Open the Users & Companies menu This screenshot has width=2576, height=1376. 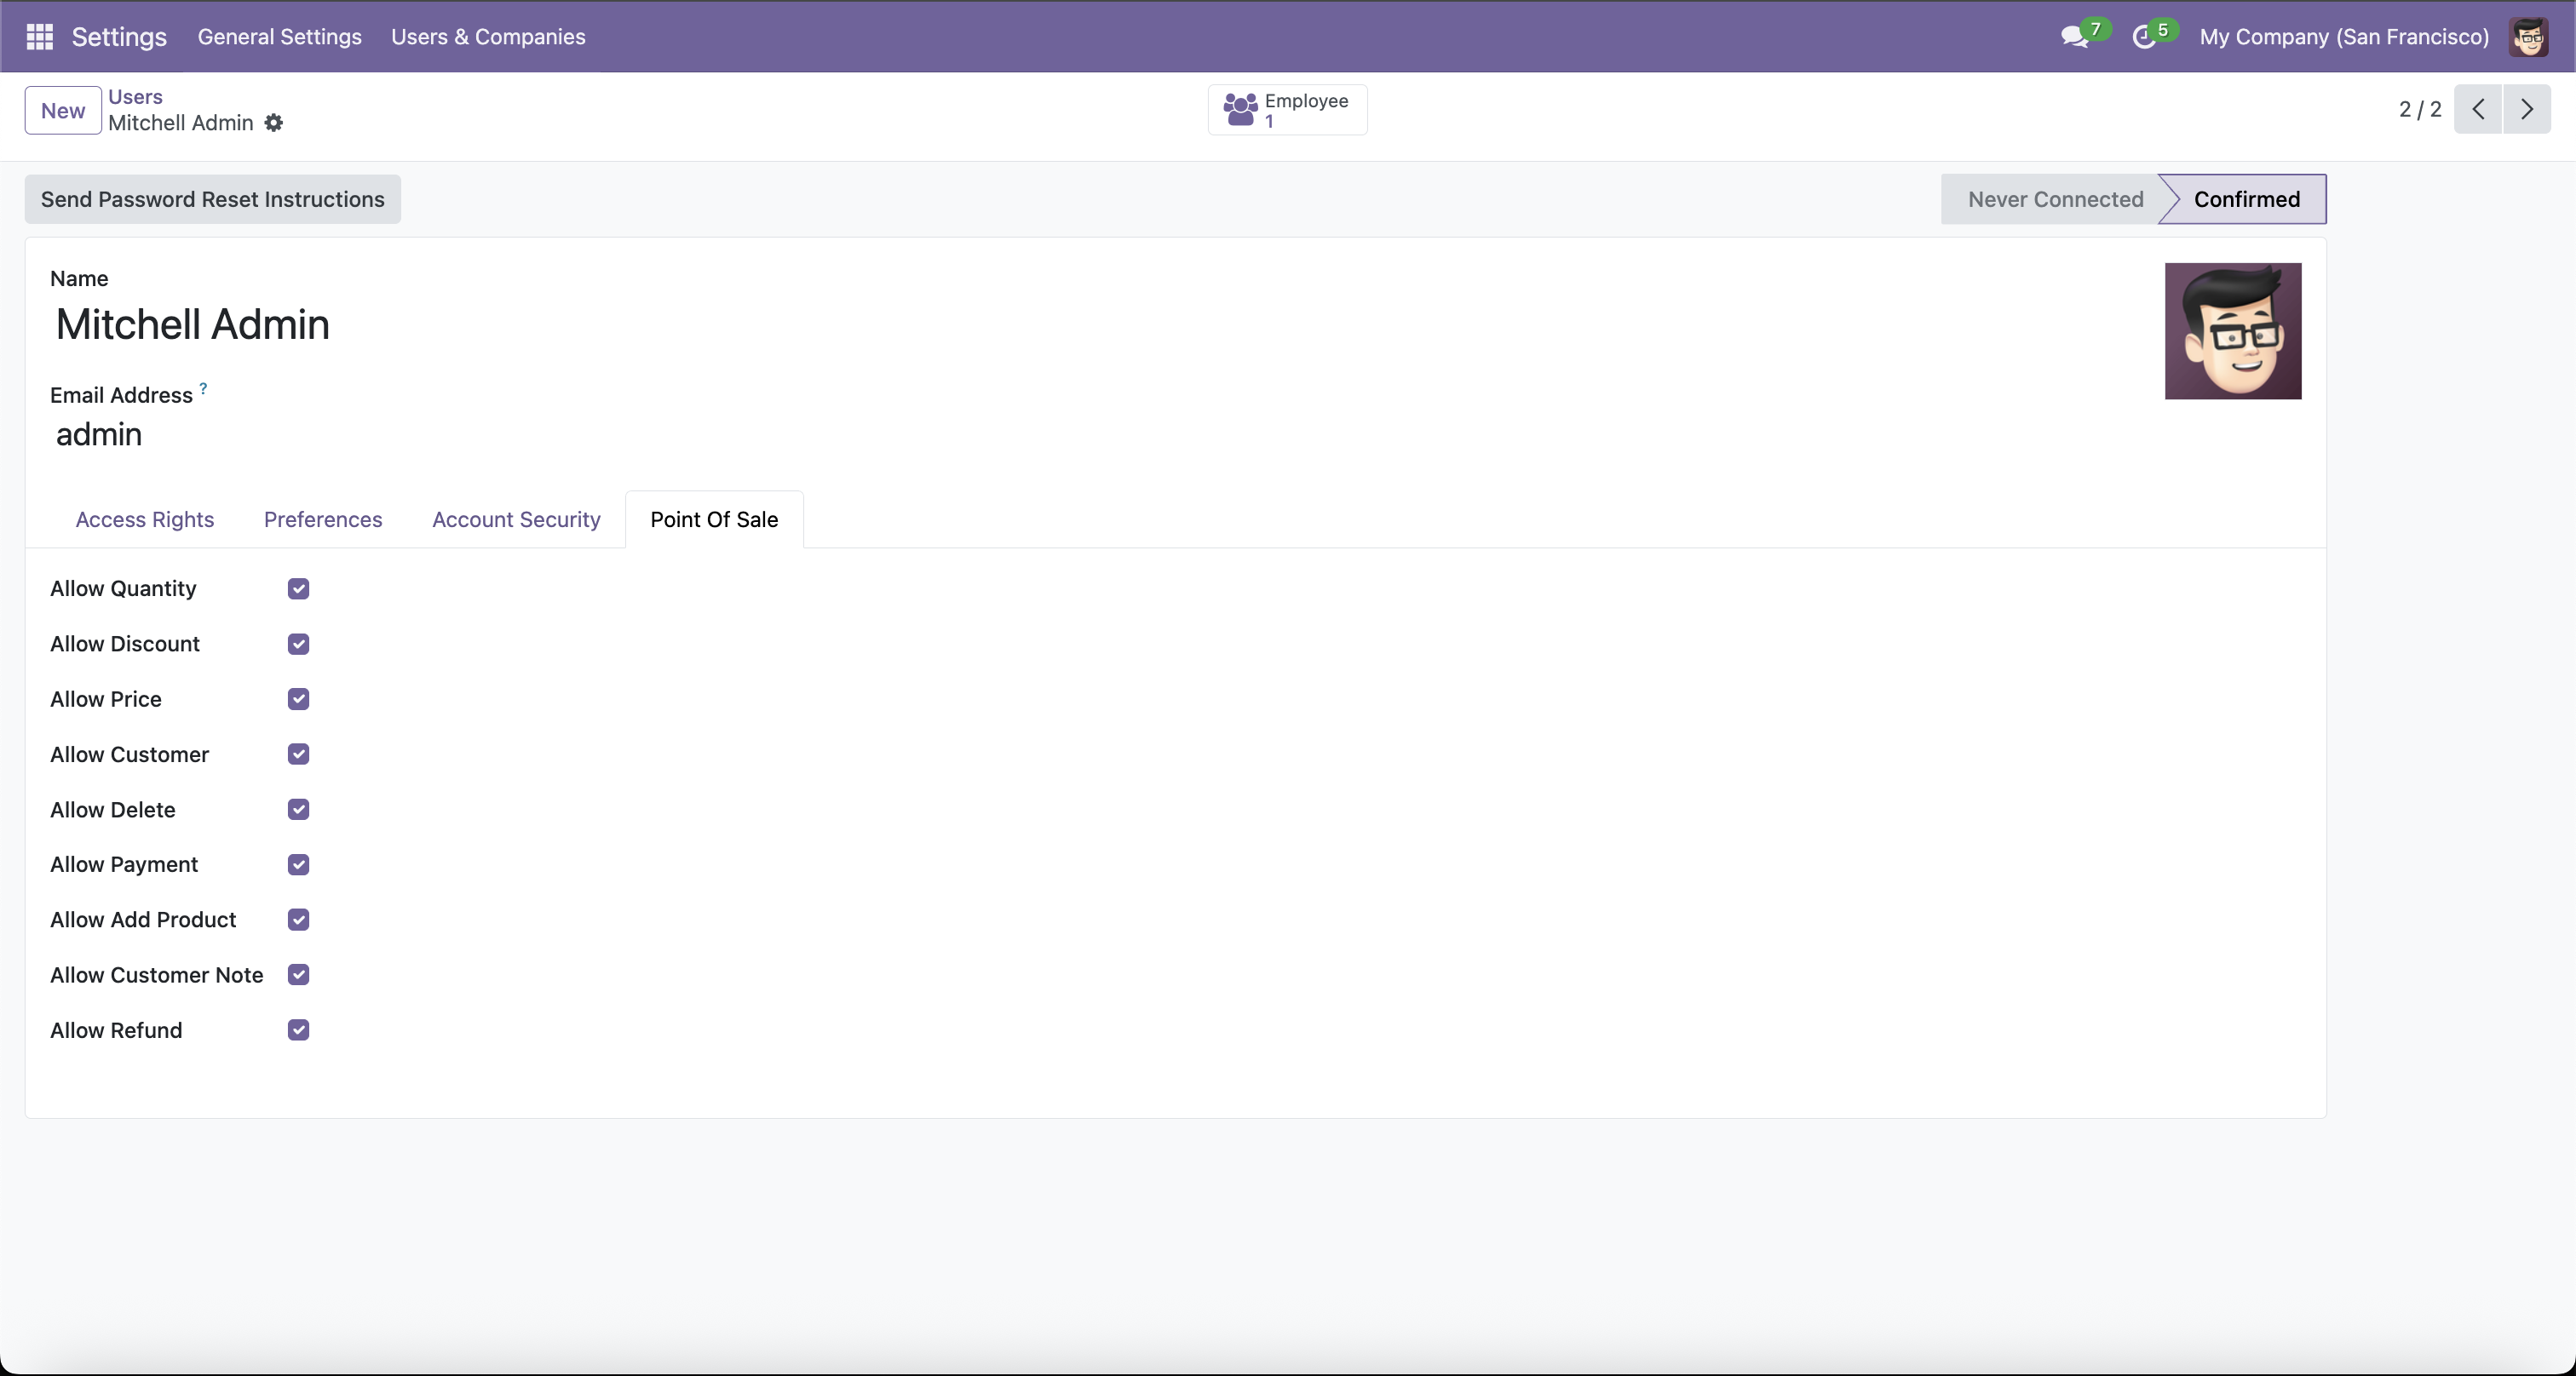click(x=488, y=37)
